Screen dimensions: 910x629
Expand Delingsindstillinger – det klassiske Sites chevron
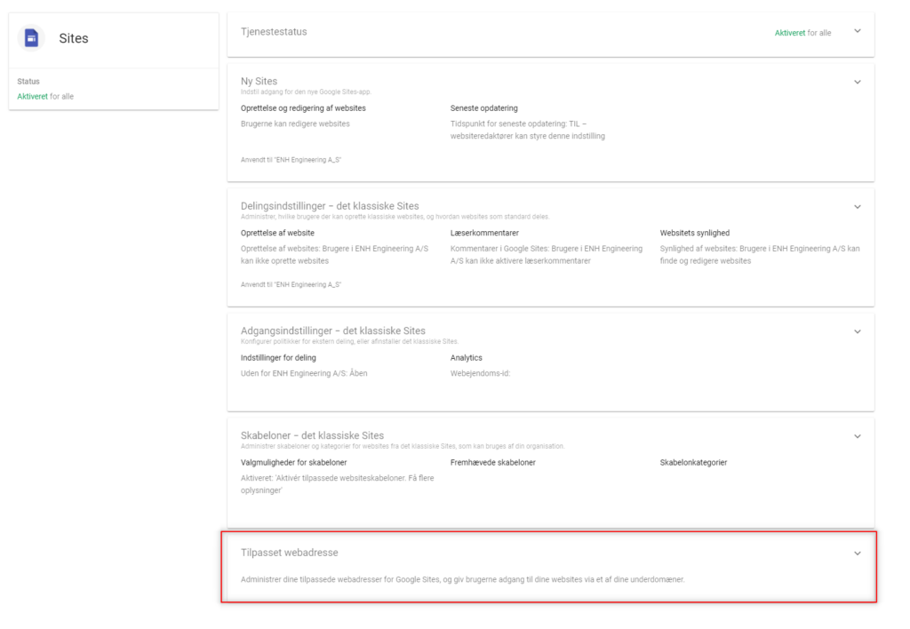click(x=858, y=207)
